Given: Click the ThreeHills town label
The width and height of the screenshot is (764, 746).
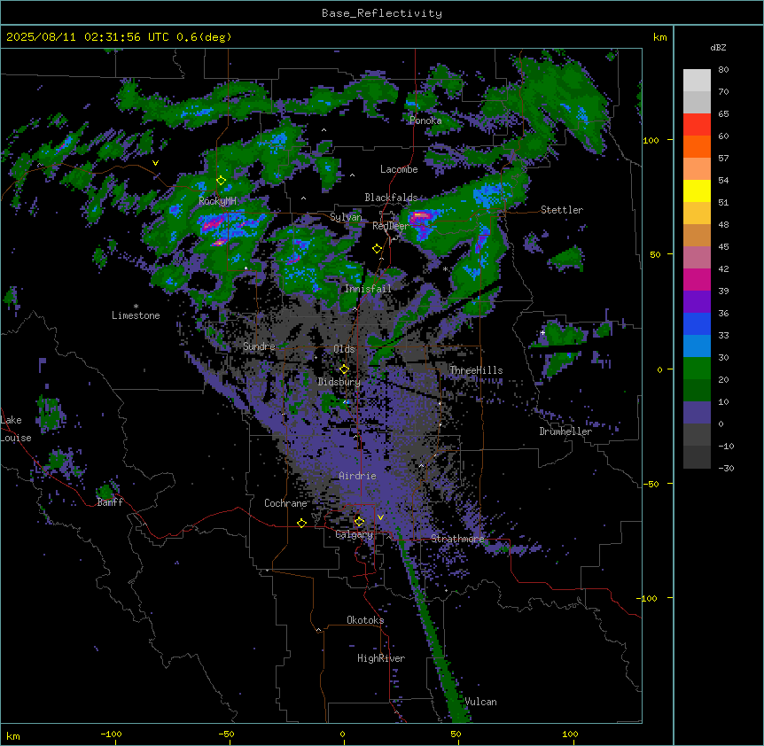Looking at the screenshot, I should pos(476,370).
